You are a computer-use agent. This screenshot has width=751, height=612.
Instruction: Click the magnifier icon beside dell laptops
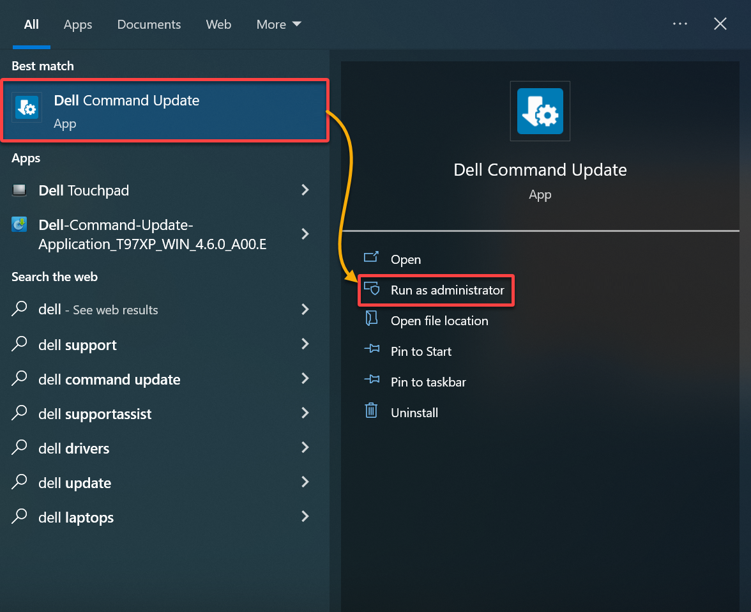pyautogui.click(x=19, y=516)
